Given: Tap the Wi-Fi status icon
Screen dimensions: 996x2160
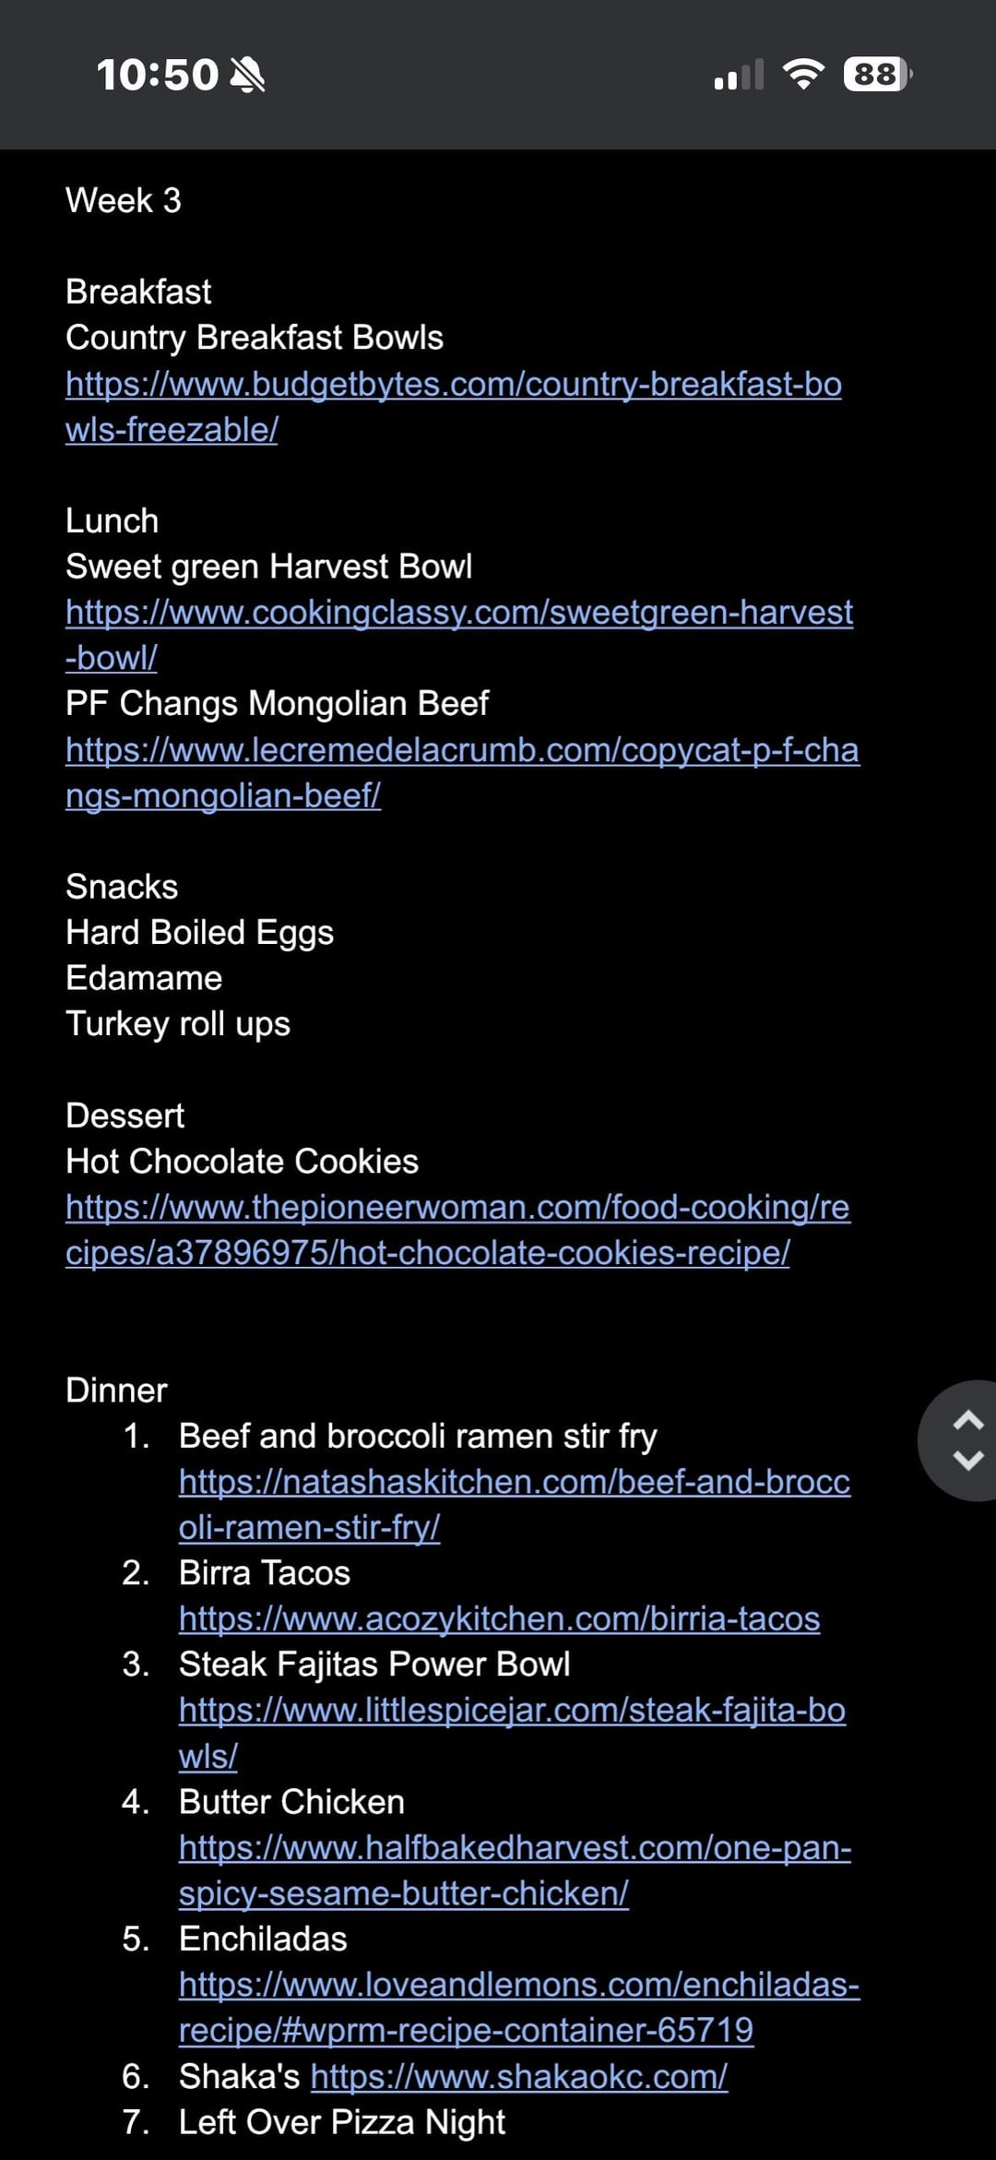Looking at the screenshot, I should coord(803,74).
